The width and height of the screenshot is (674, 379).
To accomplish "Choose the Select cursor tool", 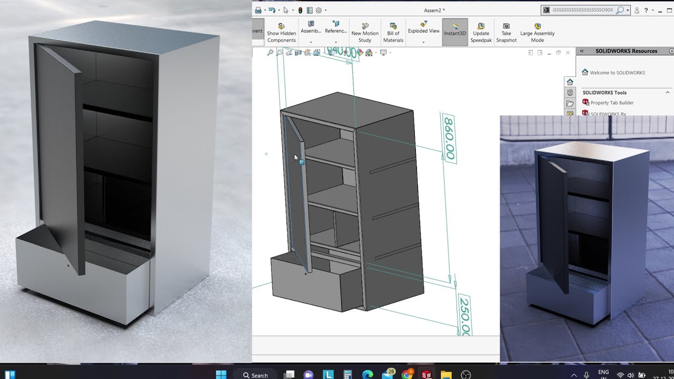I will pos(286,10).
